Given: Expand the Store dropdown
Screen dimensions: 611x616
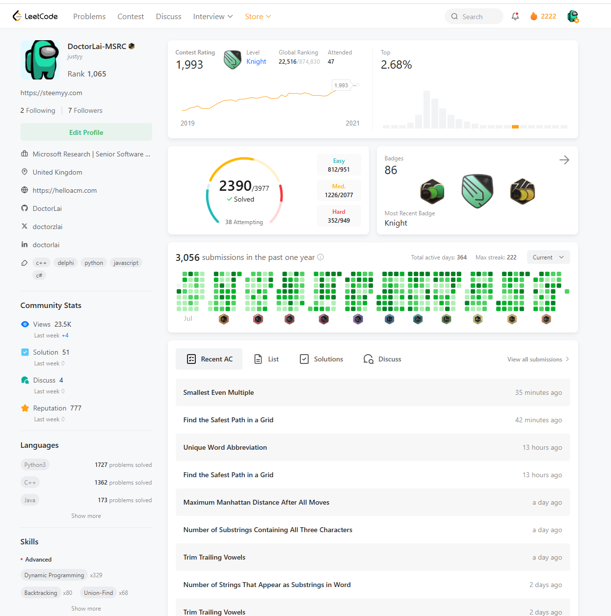Looking at the screenshot, I should coord(258,16).
